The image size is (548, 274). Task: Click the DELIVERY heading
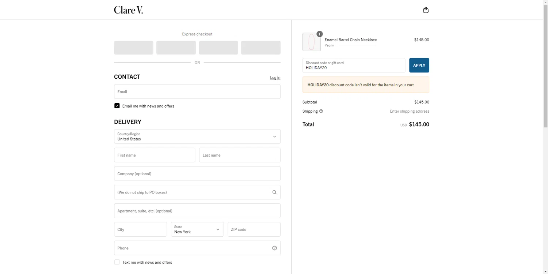click(x=128, y=122)
